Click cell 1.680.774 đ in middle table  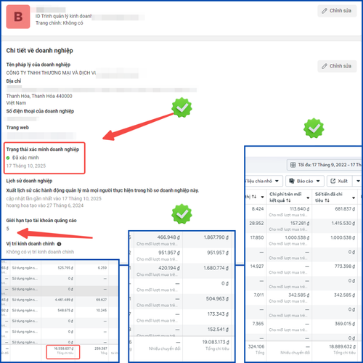[x=216, y=268]
